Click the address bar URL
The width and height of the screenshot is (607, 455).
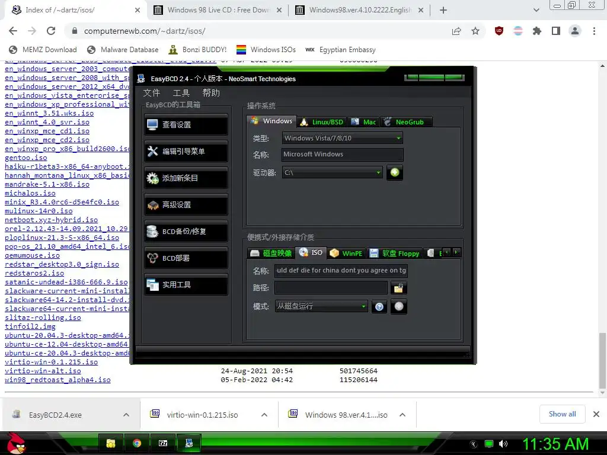pyautogui.click(x=145, y=31)
